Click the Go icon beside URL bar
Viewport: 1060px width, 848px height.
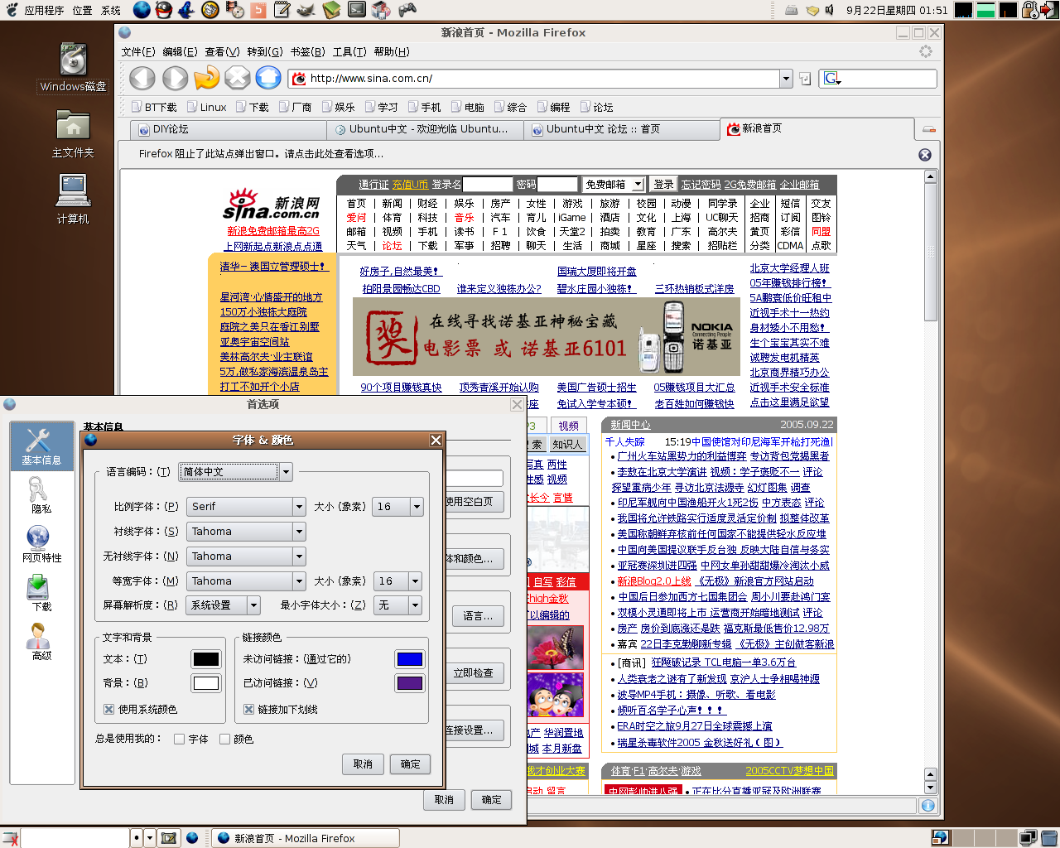tap(805, 79)
